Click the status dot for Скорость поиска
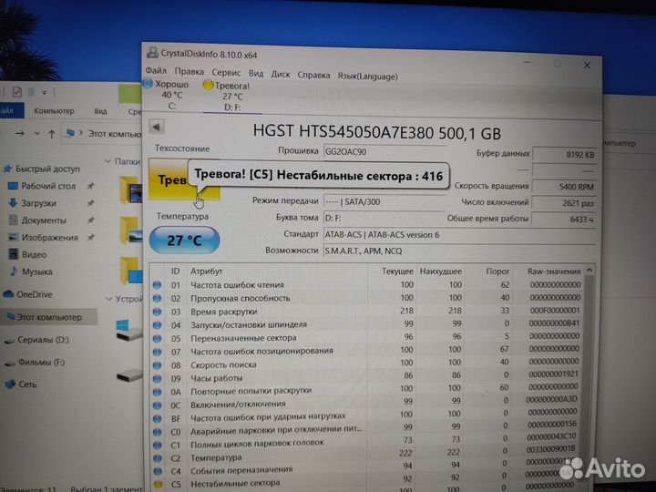 click(158, 364)
